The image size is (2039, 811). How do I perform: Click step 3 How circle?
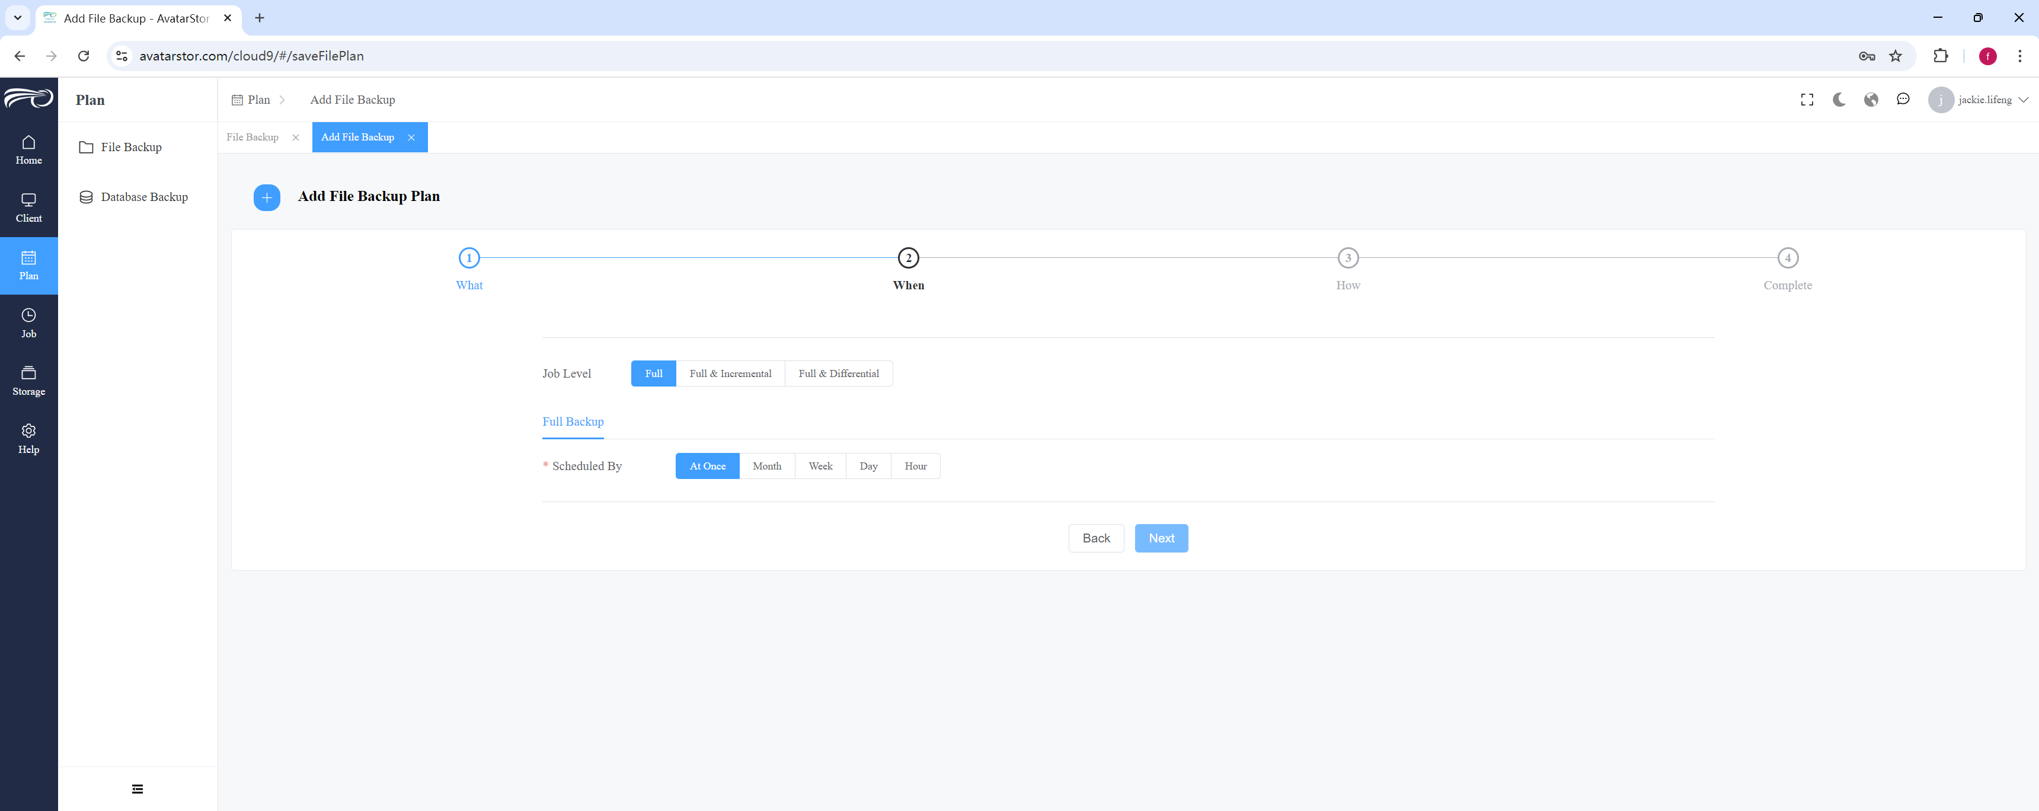[x=1347, y=258]
